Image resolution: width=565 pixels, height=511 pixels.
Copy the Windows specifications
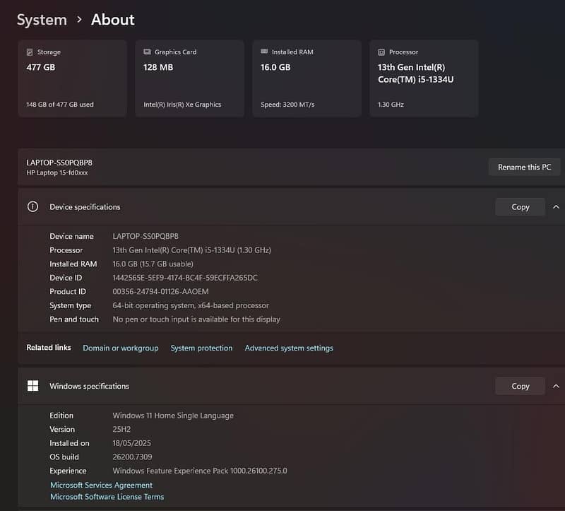(x=520, y=386)
